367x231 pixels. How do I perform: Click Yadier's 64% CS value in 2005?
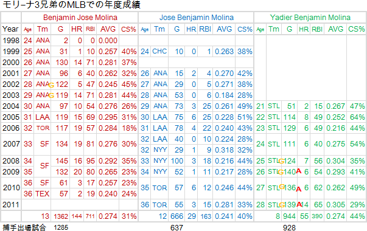pos(357,117)
